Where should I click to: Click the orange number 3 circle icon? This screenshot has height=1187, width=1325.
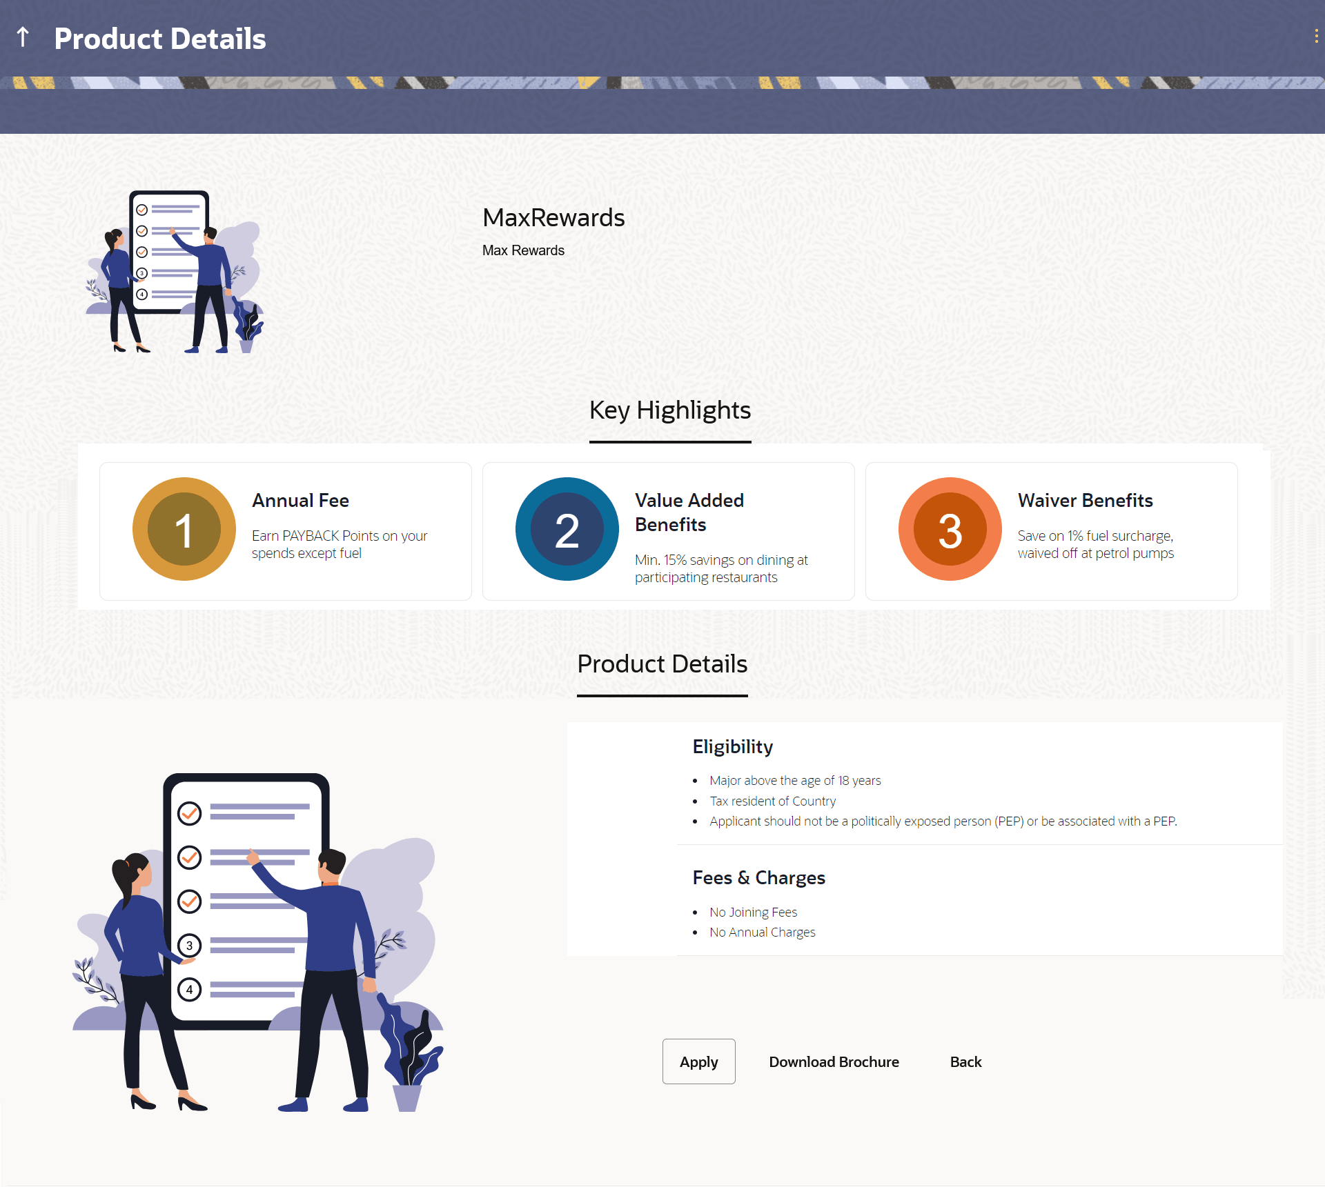950,530
